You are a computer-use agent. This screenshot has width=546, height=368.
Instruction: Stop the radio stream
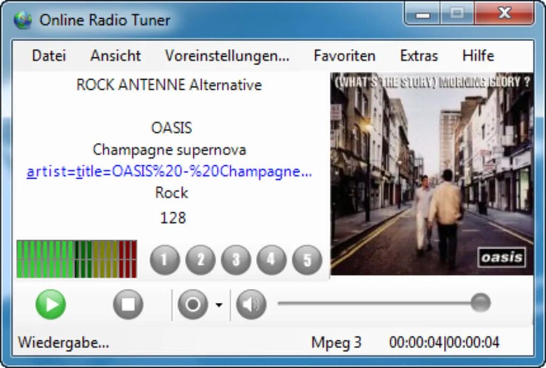click(x=128, y=304)
